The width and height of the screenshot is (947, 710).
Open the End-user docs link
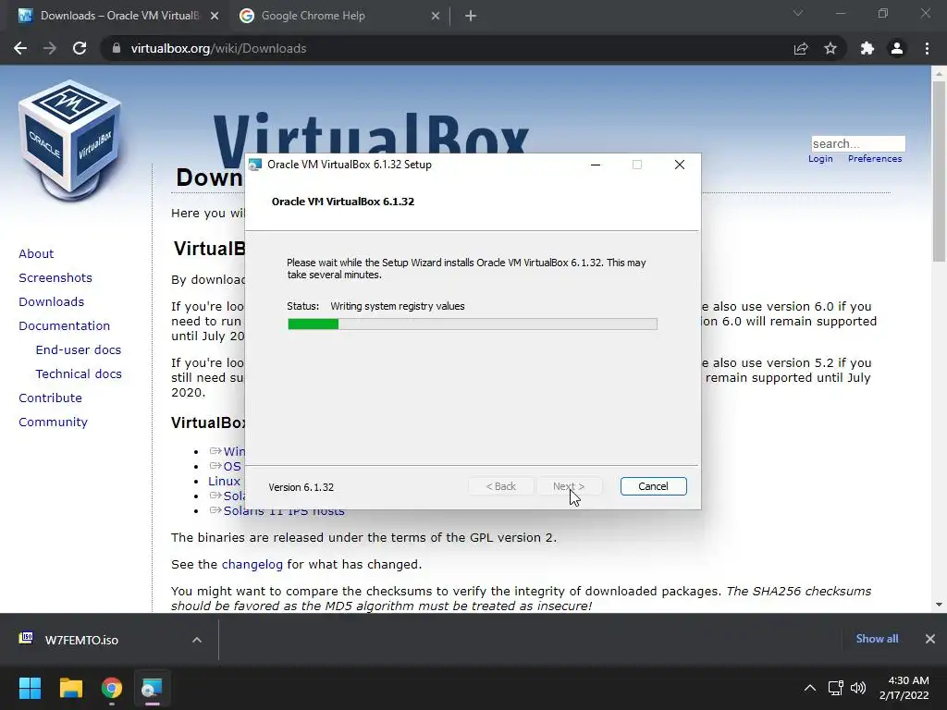[x=79, y=350]
